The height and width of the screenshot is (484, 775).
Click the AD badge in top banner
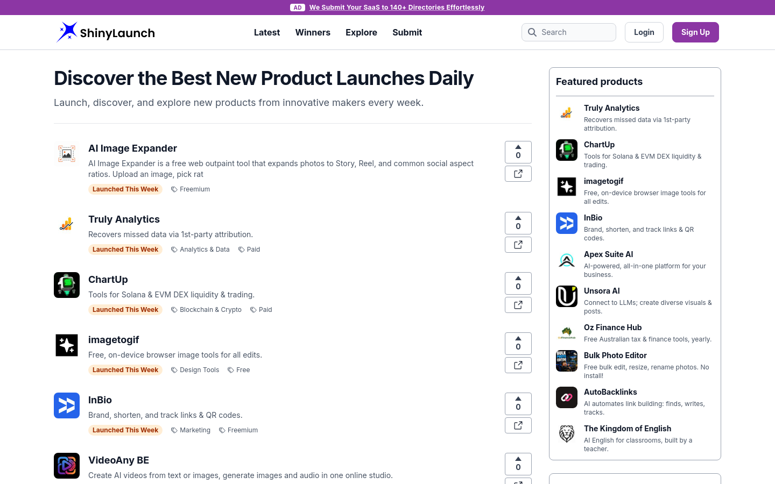pos(298,8)
